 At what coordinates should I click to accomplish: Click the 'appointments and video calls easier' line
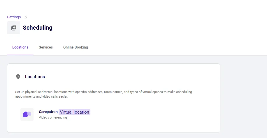pos(42,96)
